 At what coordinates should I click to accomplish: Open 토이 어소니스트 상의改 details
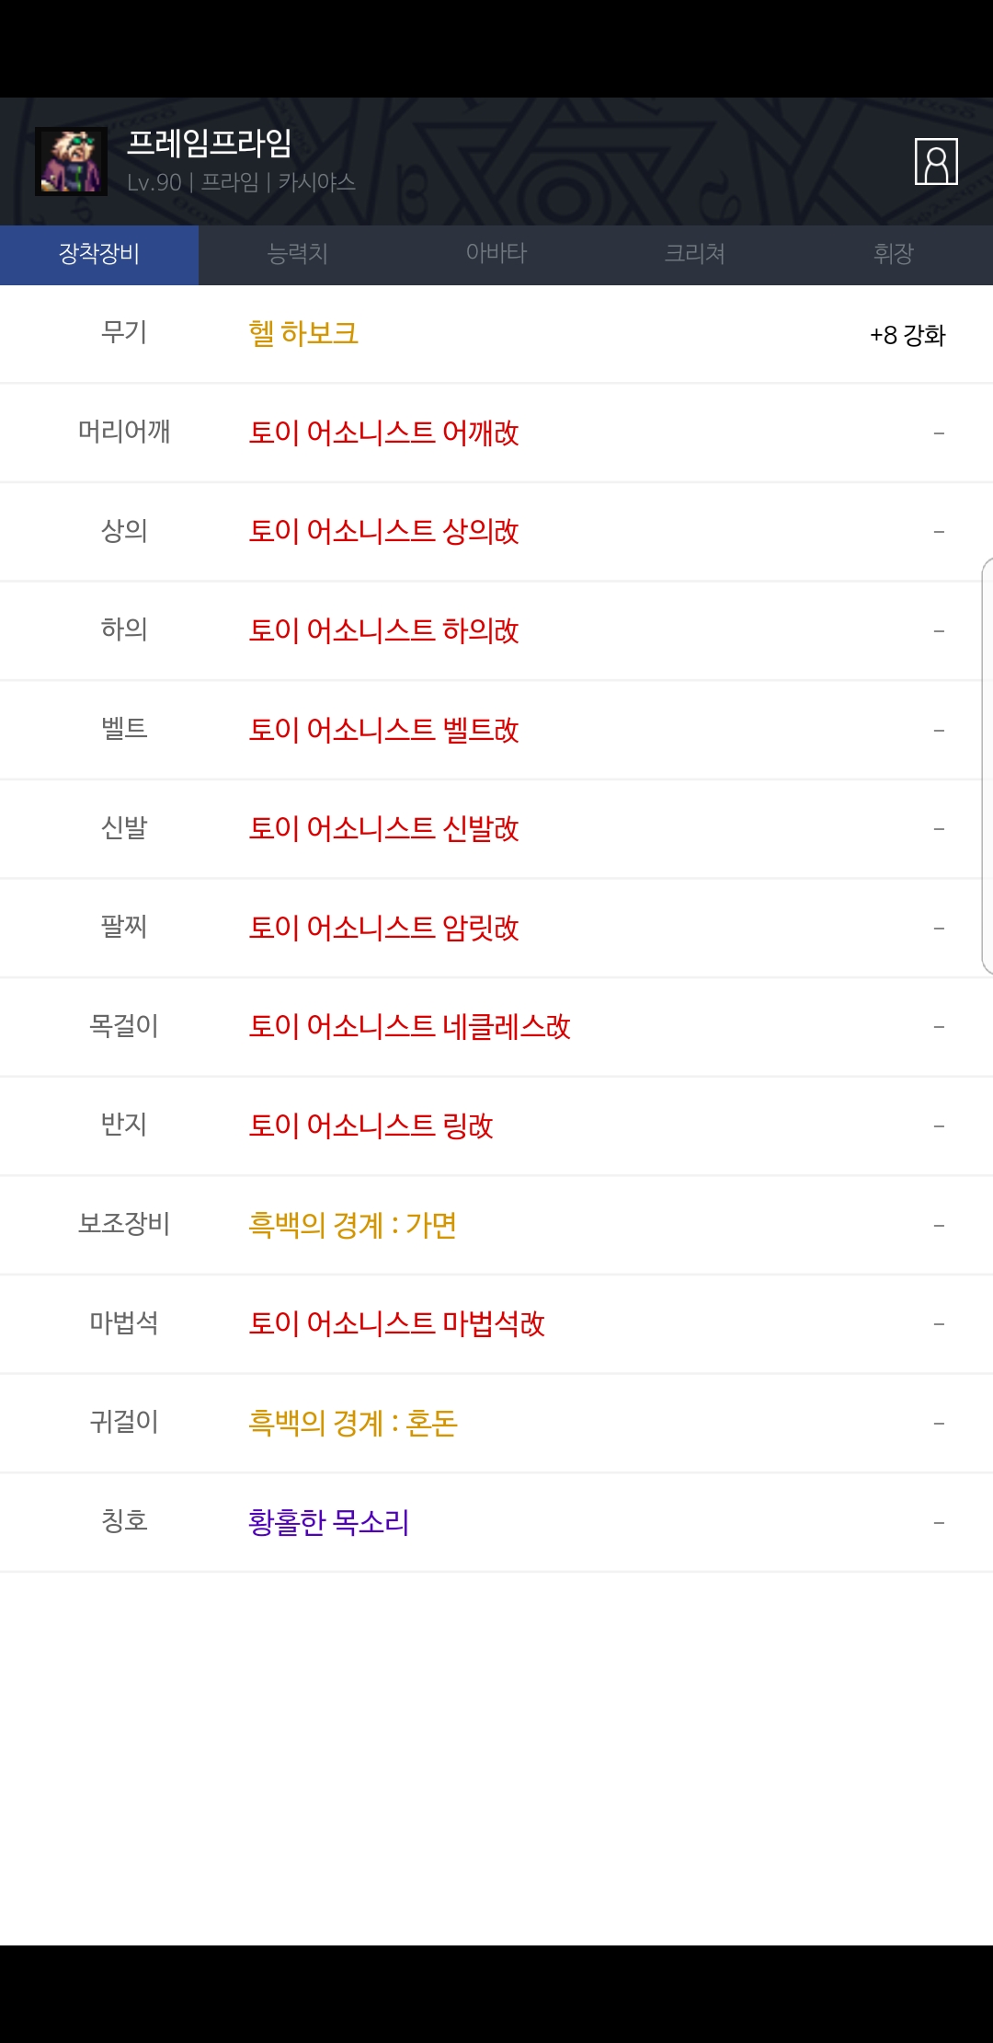point(383,532)
